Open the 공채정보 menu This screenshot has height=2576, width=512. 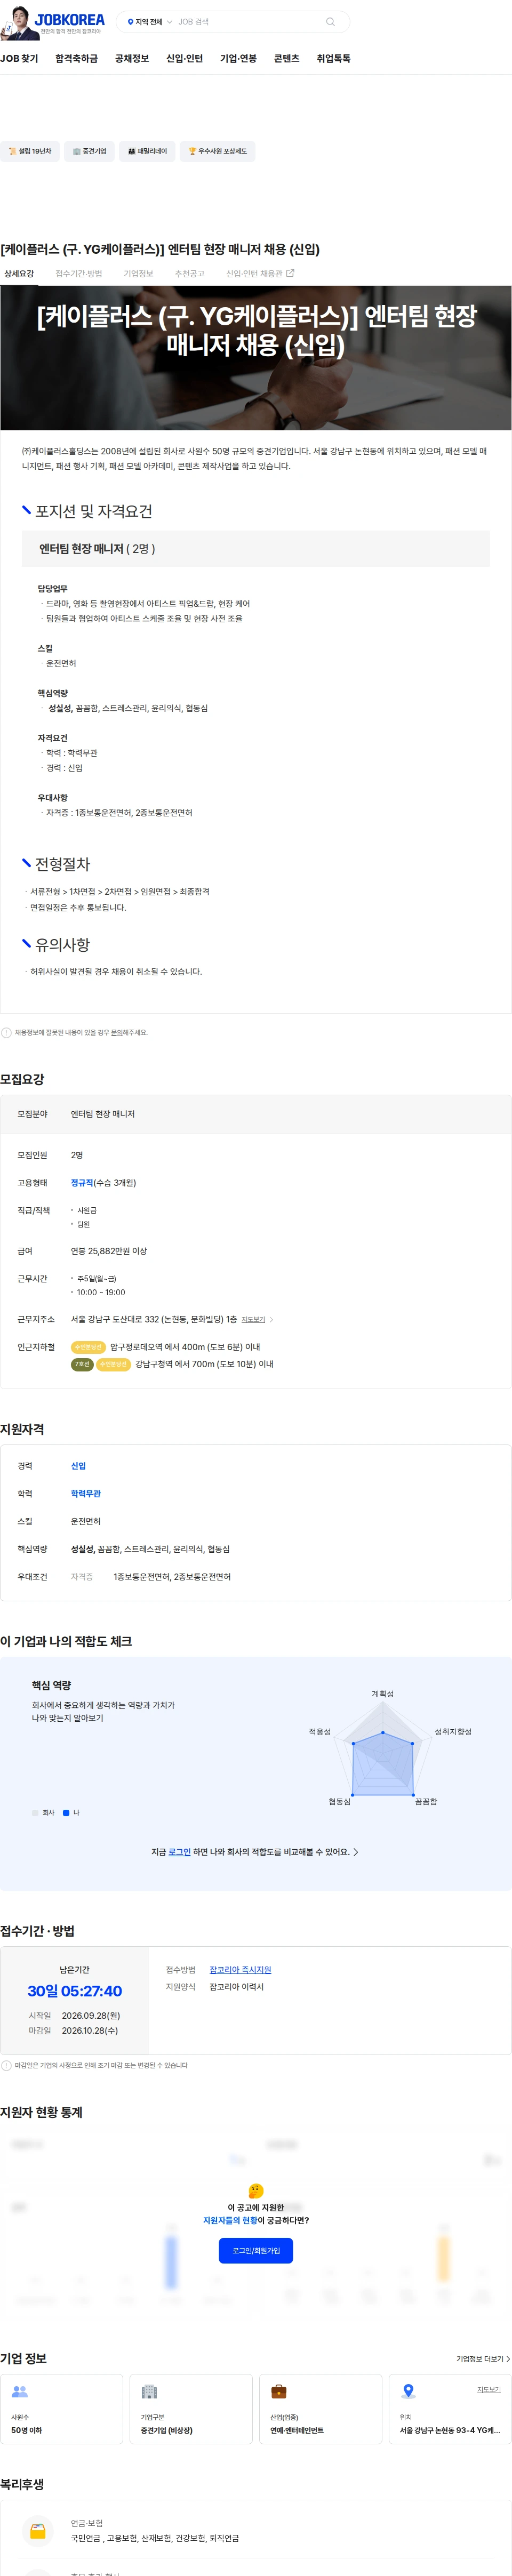(132, 59)
